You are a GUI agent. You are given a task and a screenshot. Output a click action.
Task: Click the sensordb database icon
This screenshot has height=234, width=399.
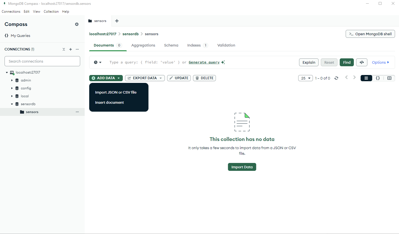[x=17, y=104]
